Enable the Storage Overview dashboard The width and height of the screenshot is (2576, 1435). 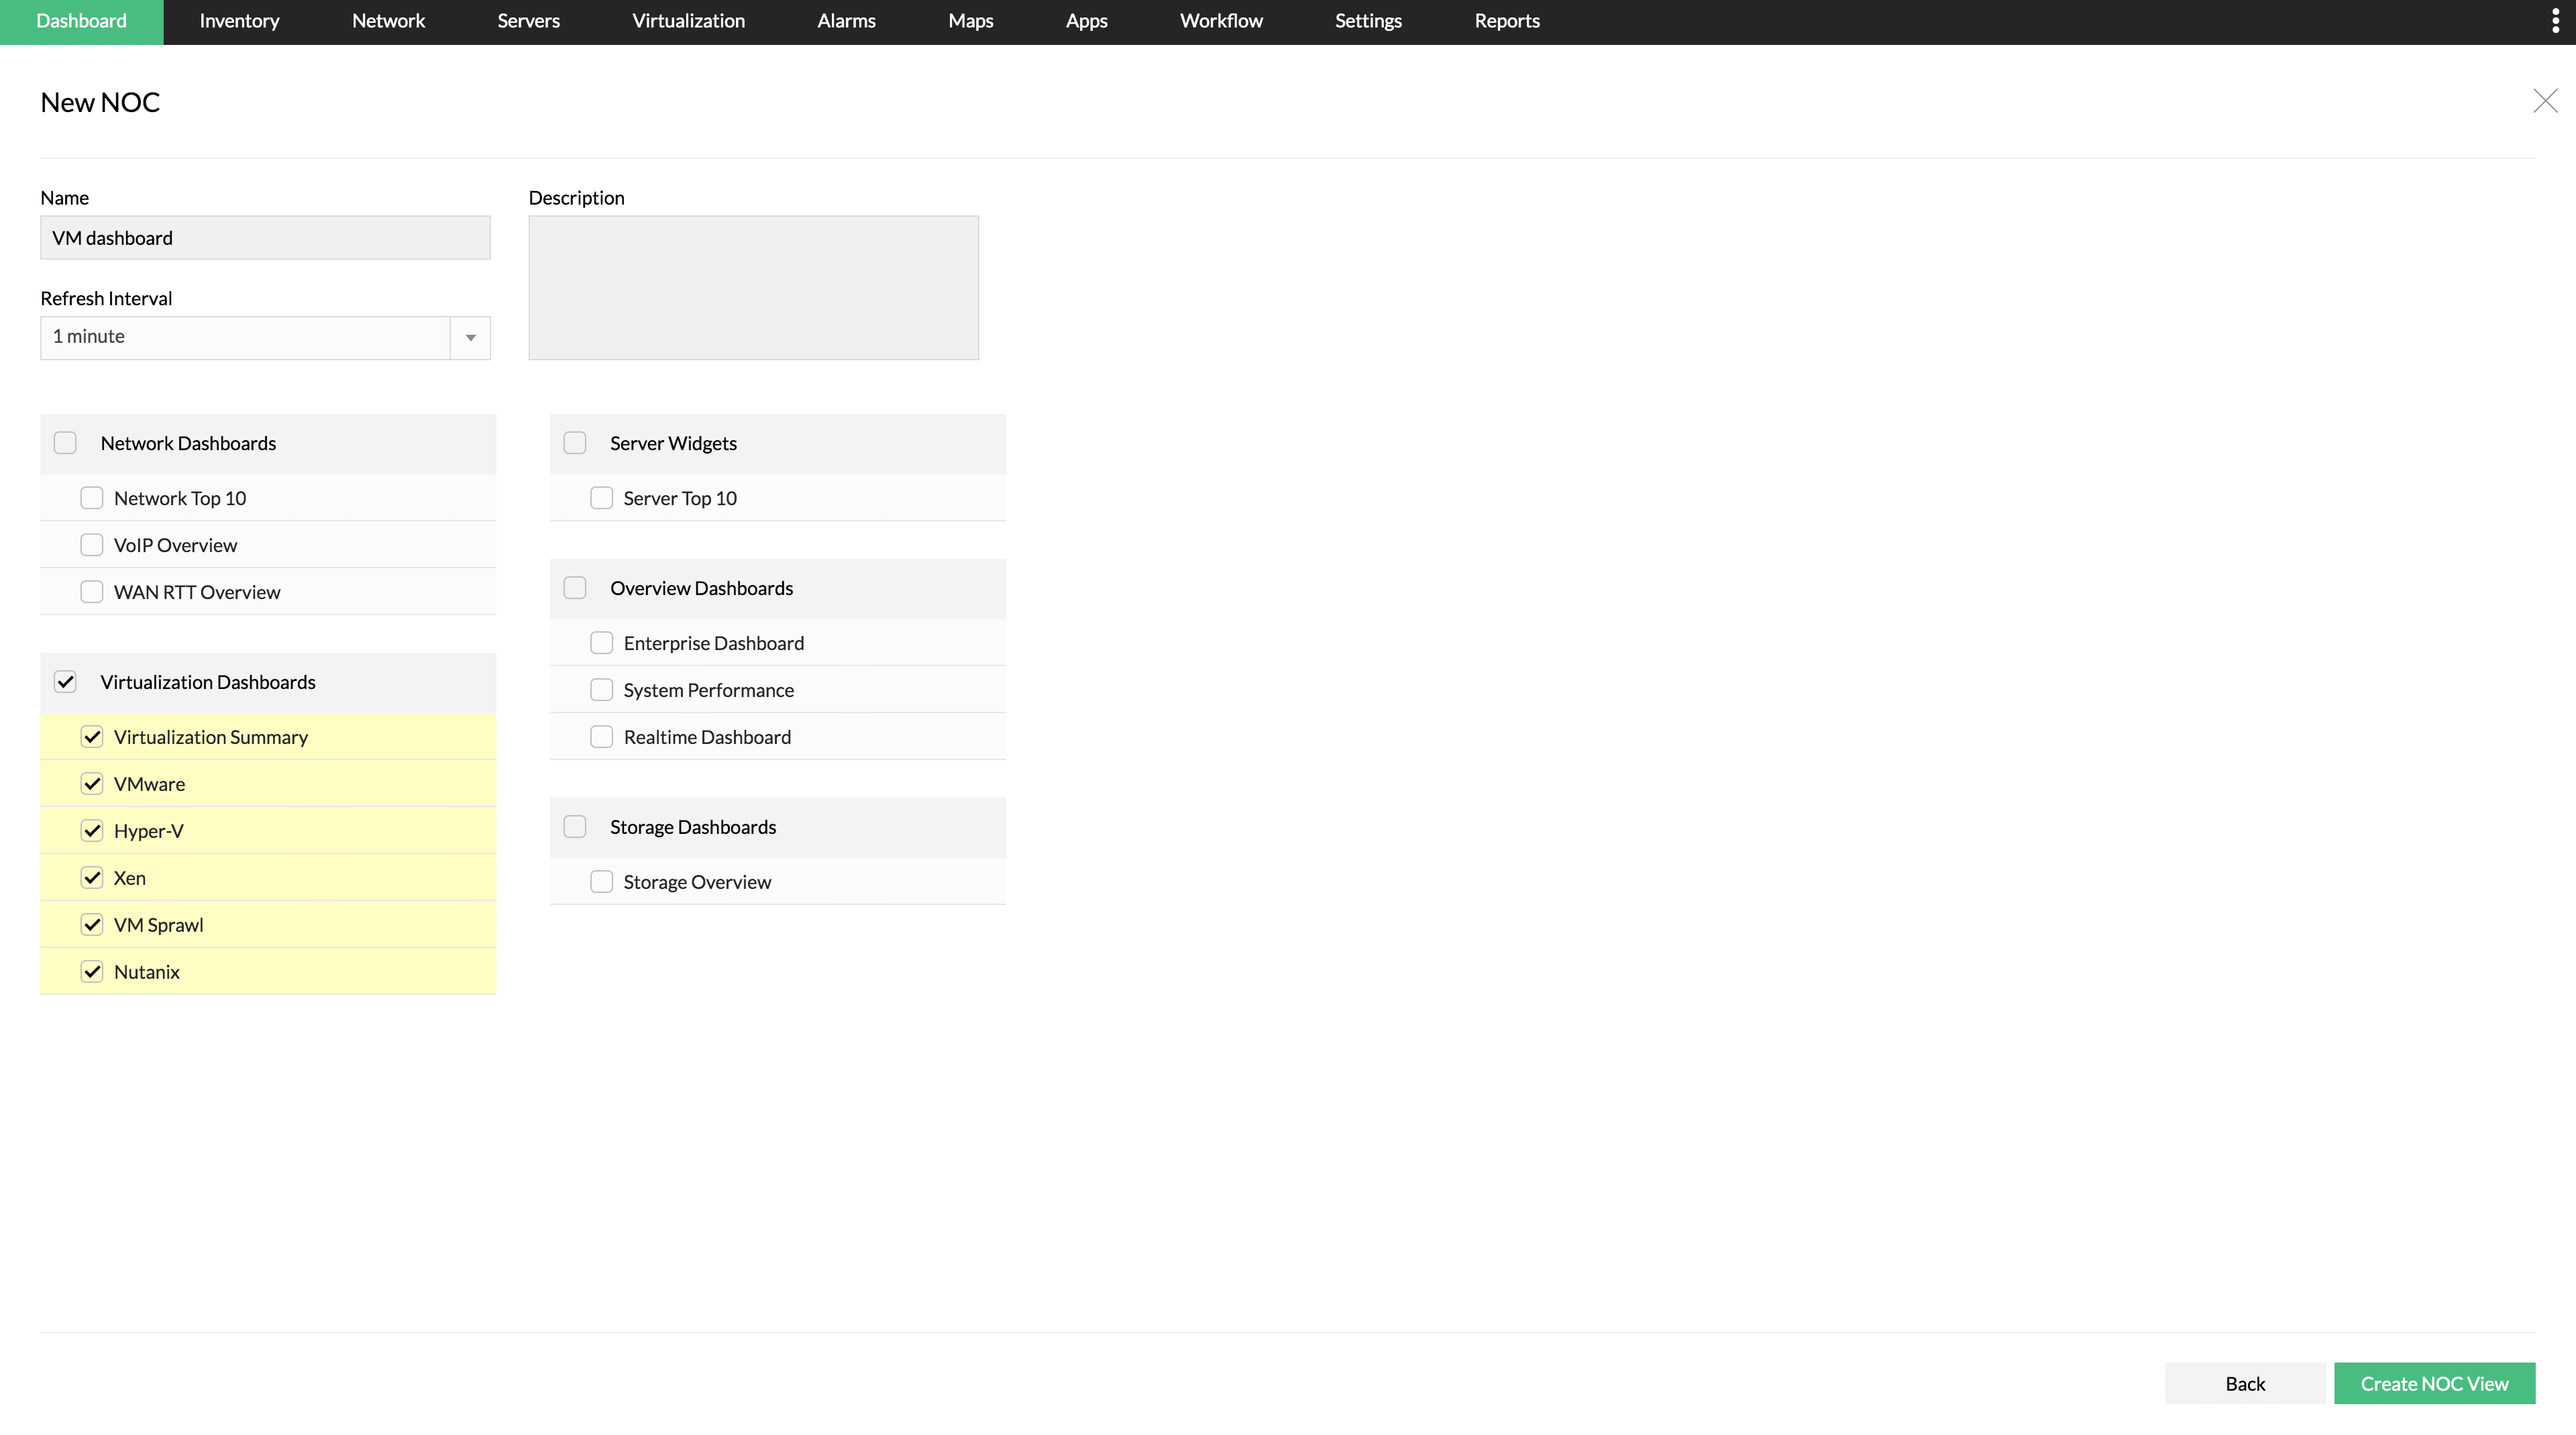pos(602,881)
